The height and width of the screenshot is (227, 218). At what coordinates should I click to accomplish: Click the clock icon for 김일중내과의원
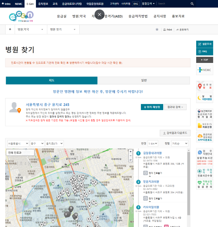point(146,173)
